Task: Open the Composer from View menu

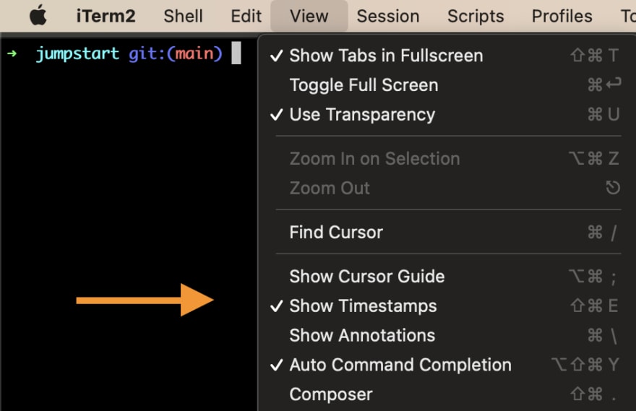Action: 445,395
